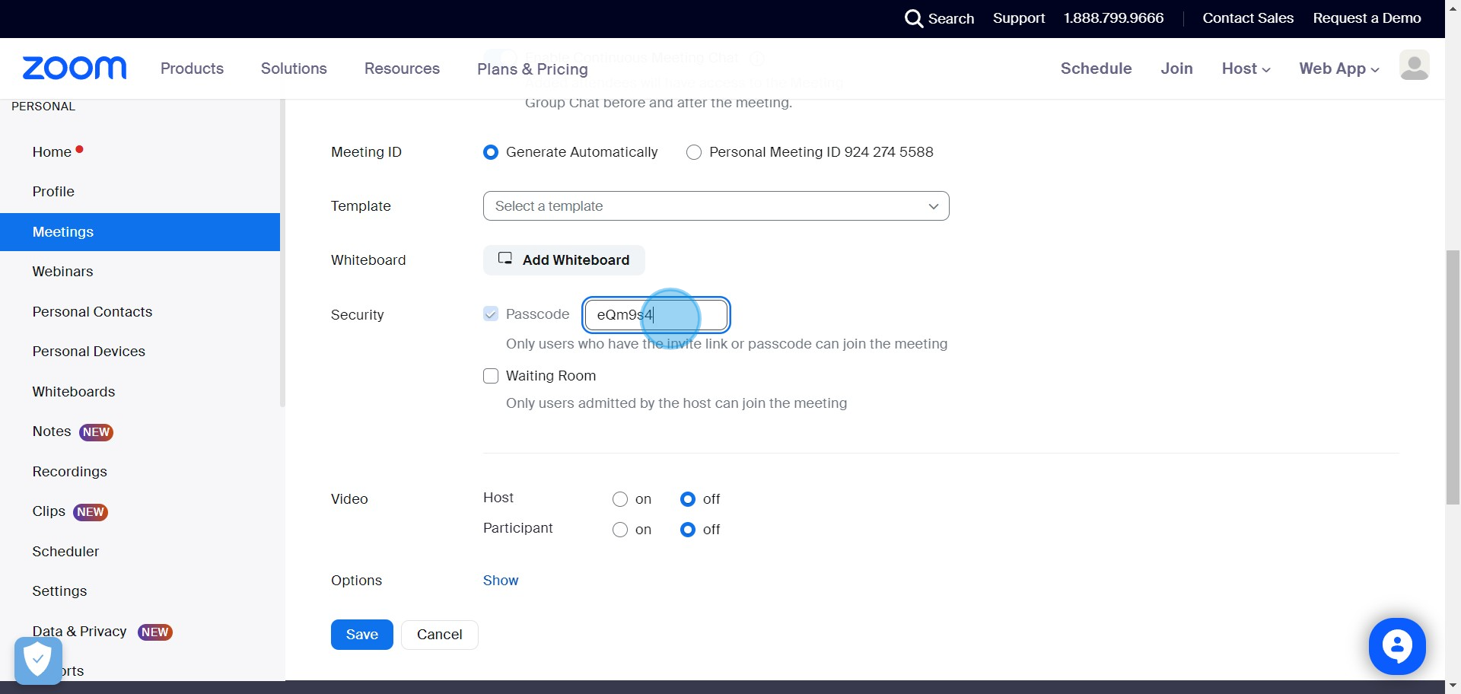Open the Resources menu
Viewport: 1461px width, 694px height.
click(402, 68)
